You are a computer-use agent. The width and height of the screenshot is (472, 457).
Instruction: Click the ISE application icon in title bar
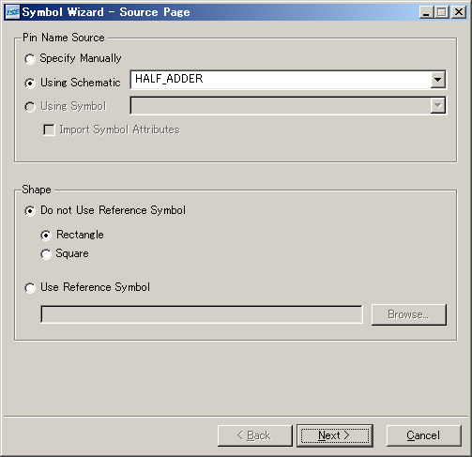click(12, 12)
